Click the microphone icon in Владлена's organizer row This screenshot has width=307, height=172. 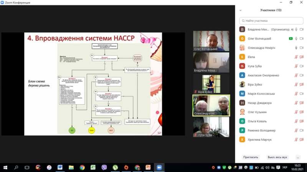[296, 29]
